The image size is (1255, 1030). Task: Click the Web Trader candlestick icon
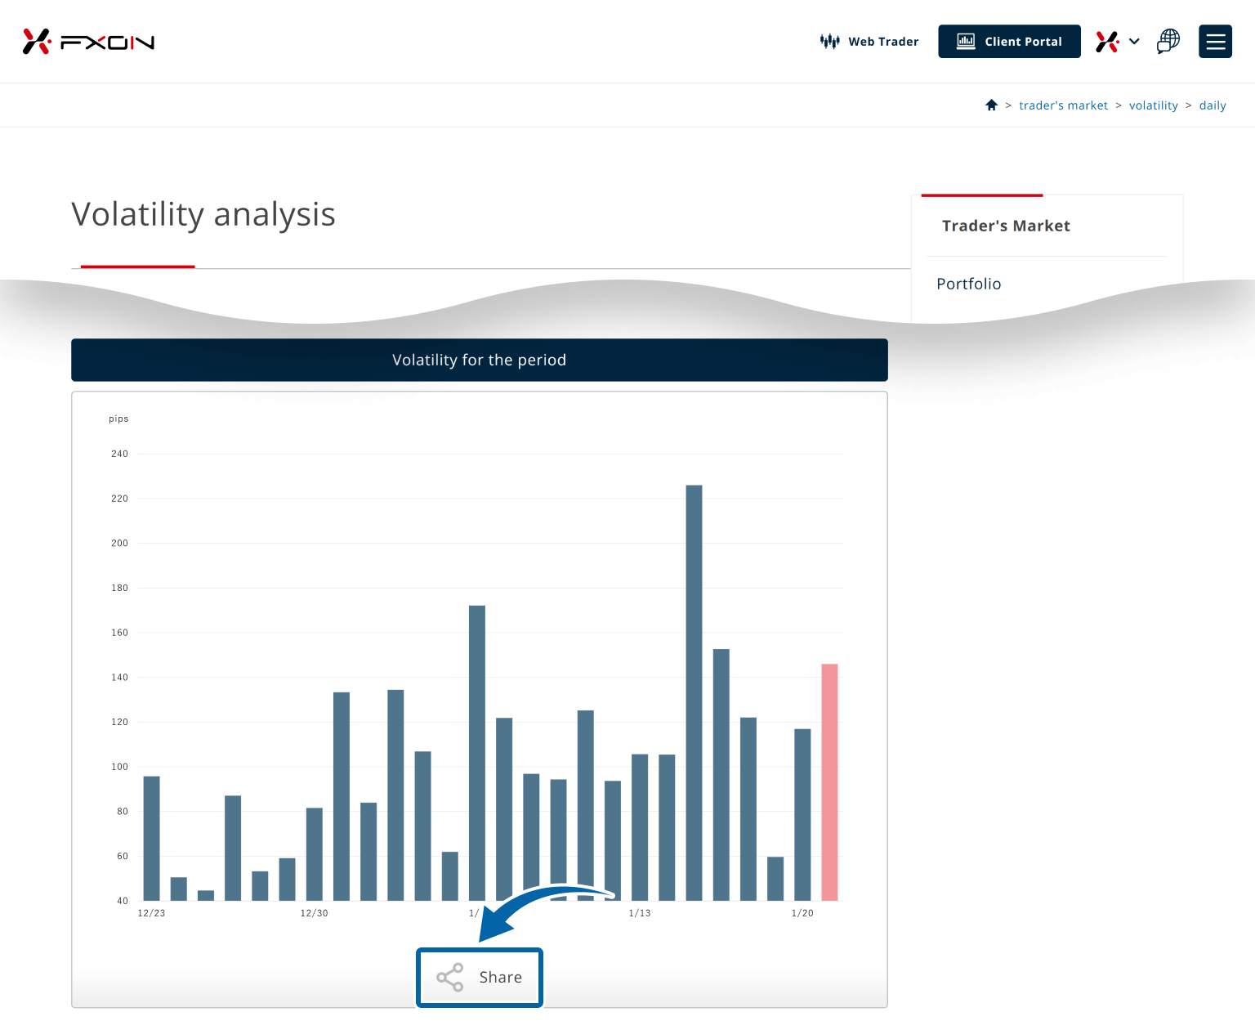[829, 42]
